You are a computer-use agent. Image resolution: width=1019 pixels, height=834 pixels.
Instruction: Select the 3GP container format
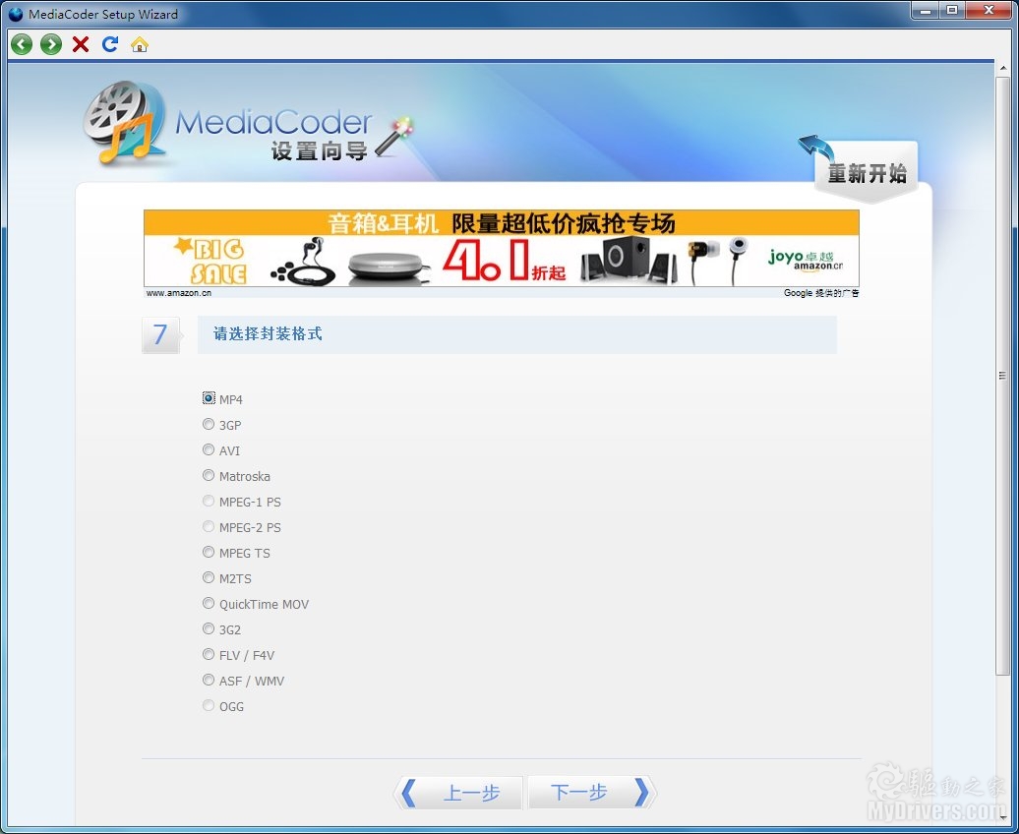tap(209, 424)
